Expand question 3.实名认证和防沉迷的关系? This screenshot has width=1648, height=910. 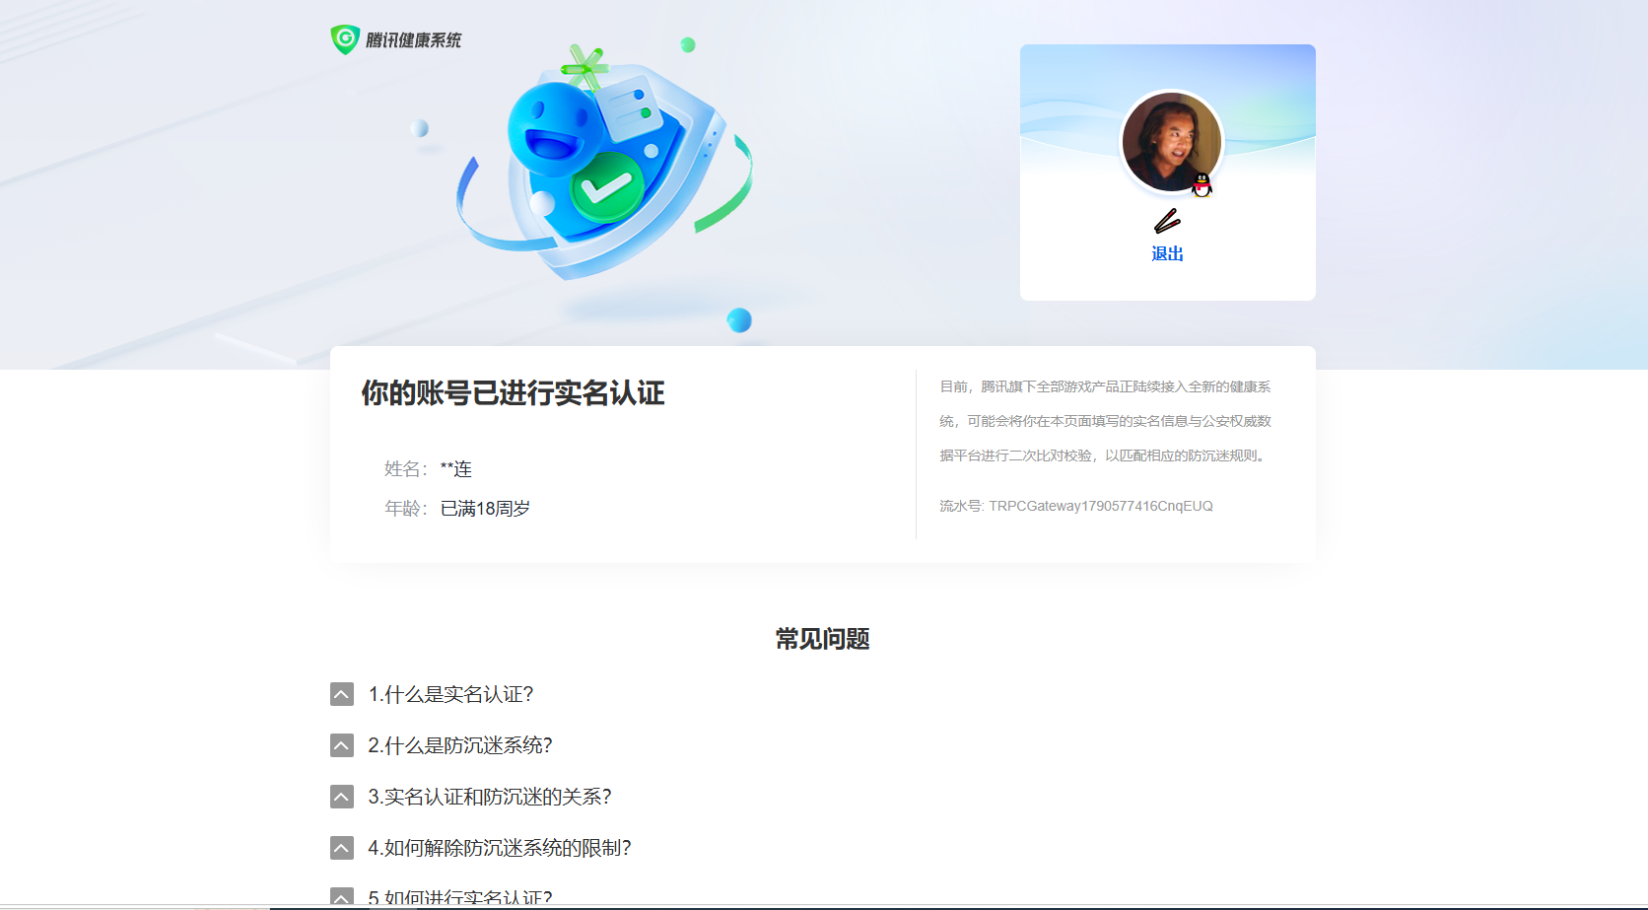click(x=490, y=797)
